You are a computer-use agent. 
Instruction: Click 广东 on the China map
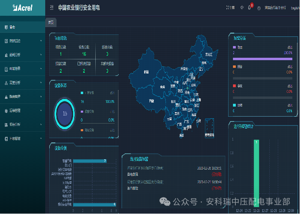click(187, 122)
